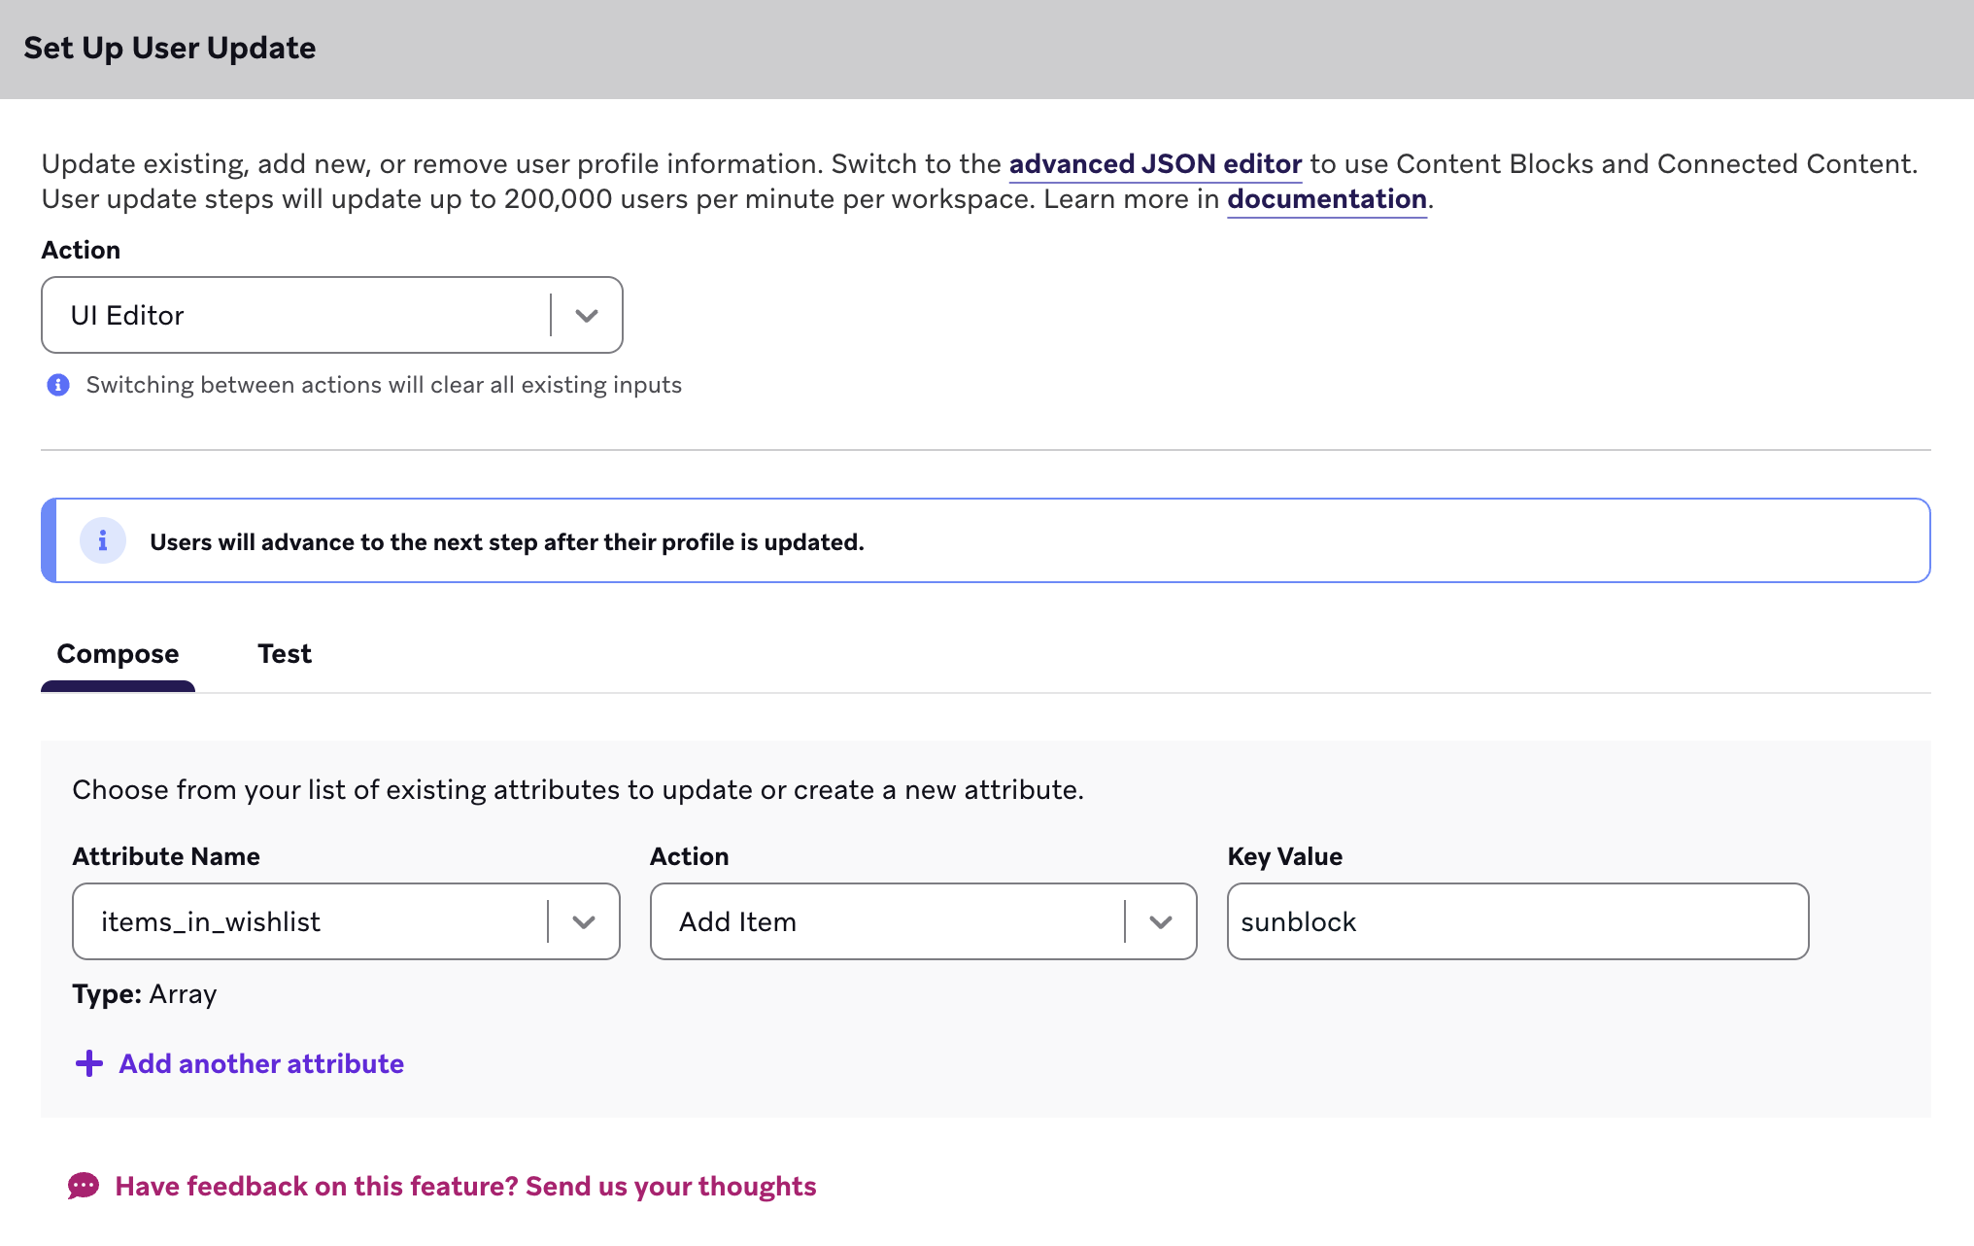Click Add another attribute link text

click(261, 1063)
